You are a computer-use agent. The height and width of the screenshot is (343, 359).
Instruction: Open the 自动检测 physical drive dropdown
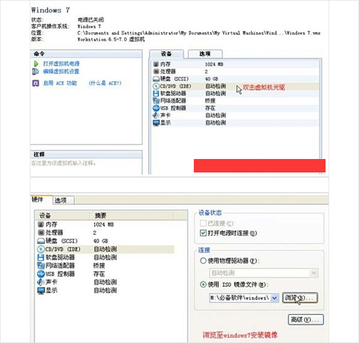(314, 273)
